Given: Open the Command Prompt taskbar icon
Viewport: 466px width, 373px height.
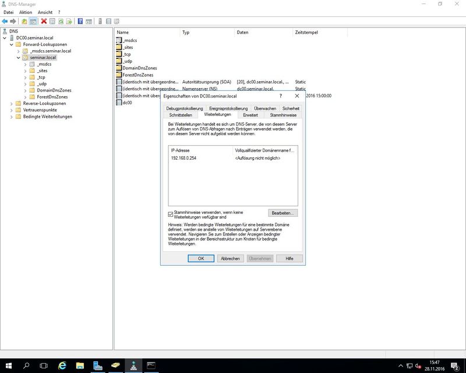Looking at the screenshot, I should tap(151, 365).
